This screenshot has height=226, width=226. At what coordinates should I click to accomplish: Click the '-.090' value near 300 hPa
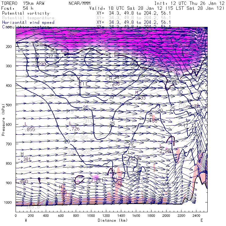tap(39, 64)
